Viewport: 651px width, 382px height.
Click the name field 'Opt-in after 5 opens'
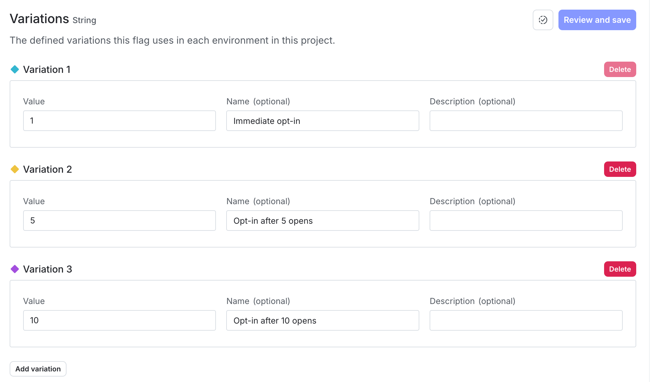pos(322,221)
